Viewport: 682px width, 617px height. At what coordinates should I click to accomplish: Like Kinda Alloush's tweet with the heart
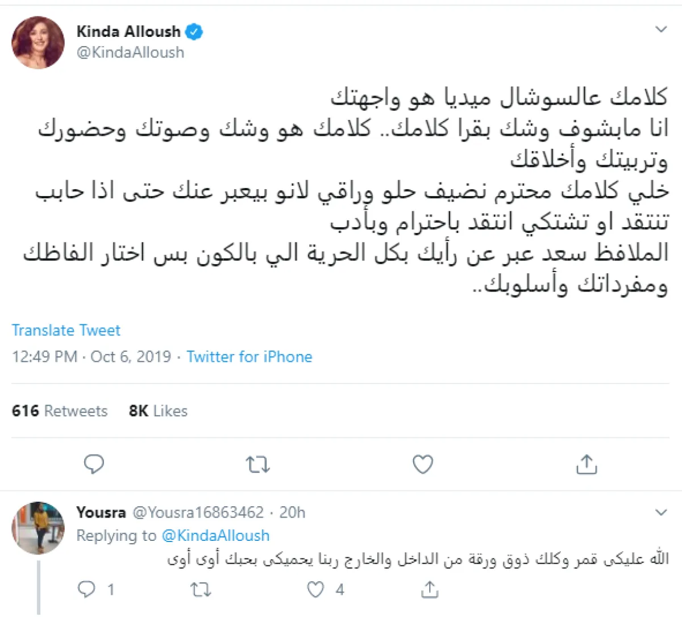422,464
